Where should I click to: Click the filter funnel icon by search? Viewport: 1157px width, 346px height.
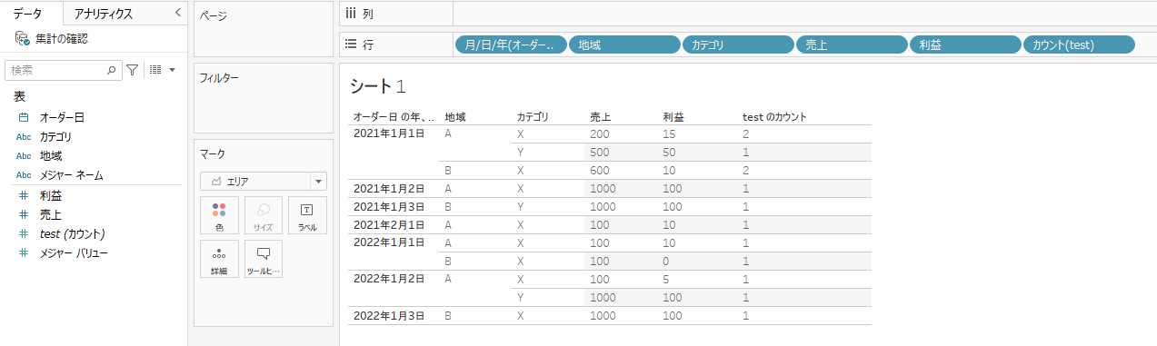(133, 69)
